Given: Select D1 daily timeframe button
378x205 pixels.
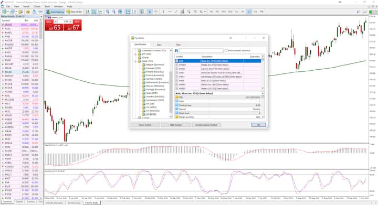Looking at the screenshot, I should point(249,12).
